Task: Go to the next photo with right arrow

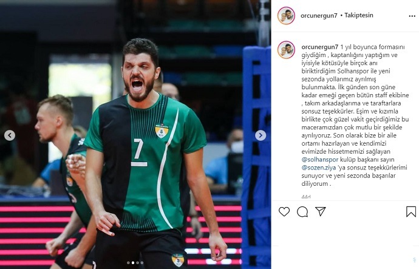Action: [x=261, y=135]
